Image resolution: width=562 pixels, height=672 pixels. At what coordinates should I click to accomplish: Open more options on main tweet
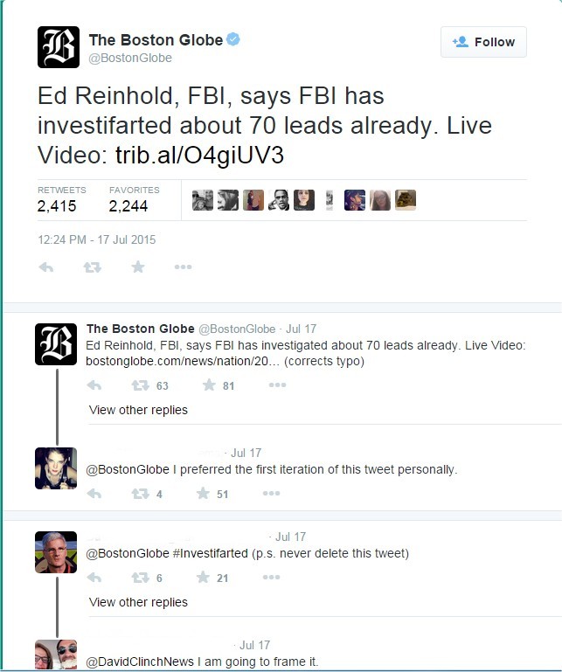pyautogui.click(x=183, y=267)
